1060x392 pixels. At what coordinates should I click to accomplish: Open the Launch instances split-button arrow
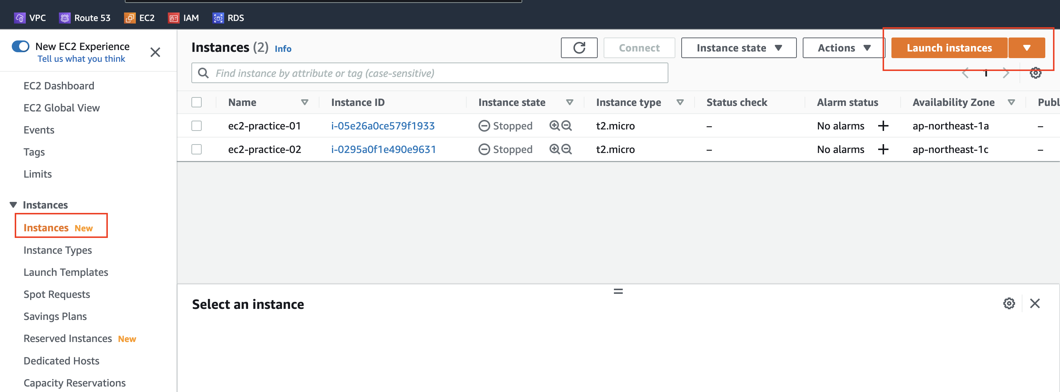tap(1026, 48)
